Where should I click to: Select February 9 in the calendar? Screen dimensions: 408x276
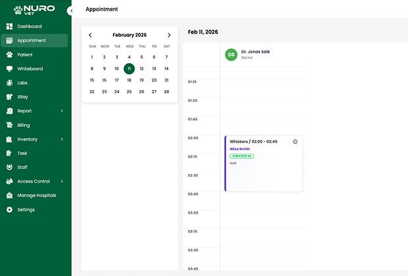coord(105,68)
